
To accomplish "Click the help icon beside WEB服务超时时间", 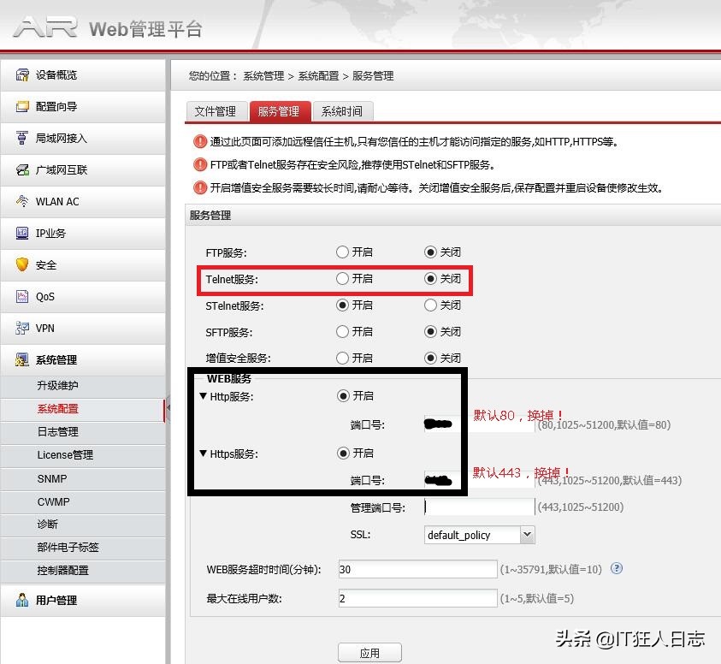I will [x=617, y=568].
